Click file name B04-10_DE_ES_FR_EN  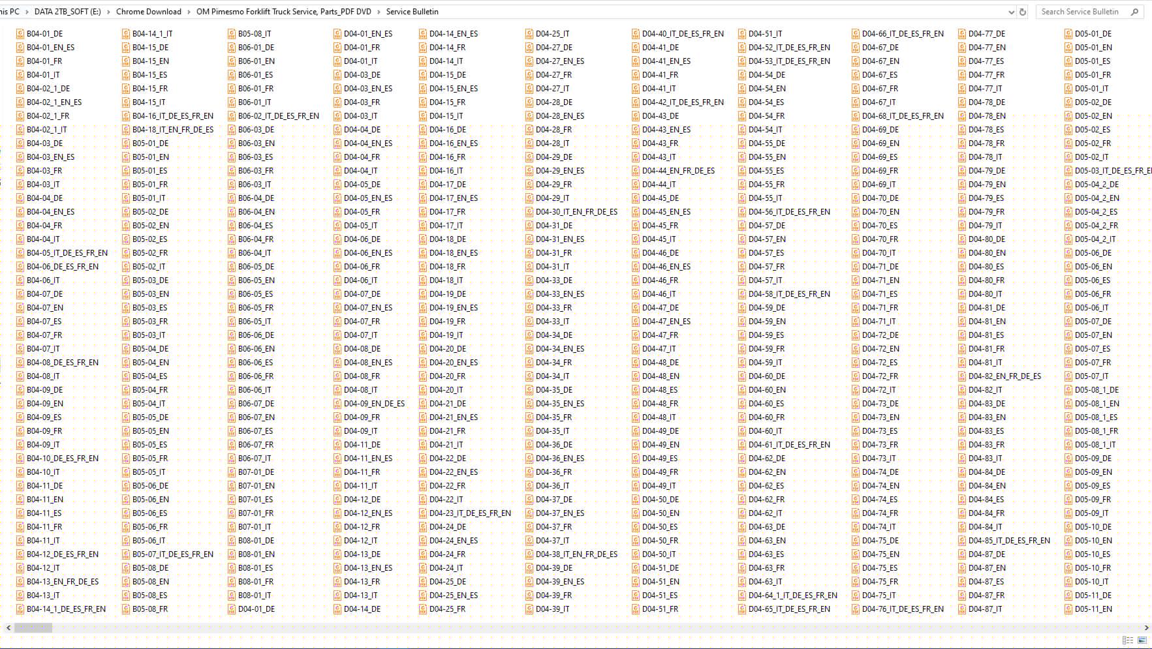click(x=63, y=459)
